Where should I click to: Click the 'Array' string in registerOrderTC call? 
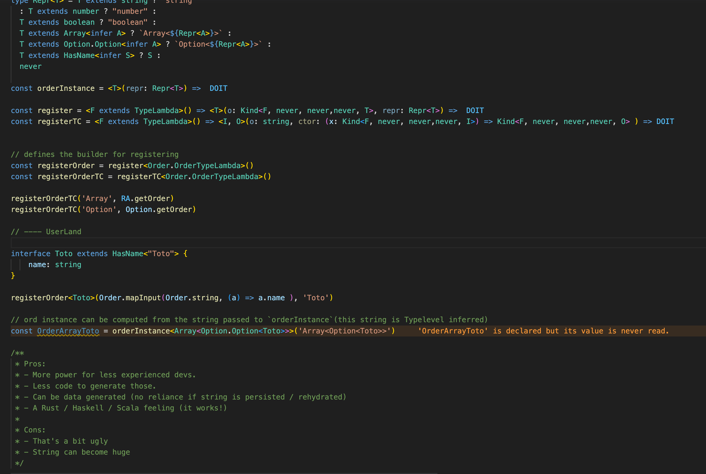click(97, 198)
